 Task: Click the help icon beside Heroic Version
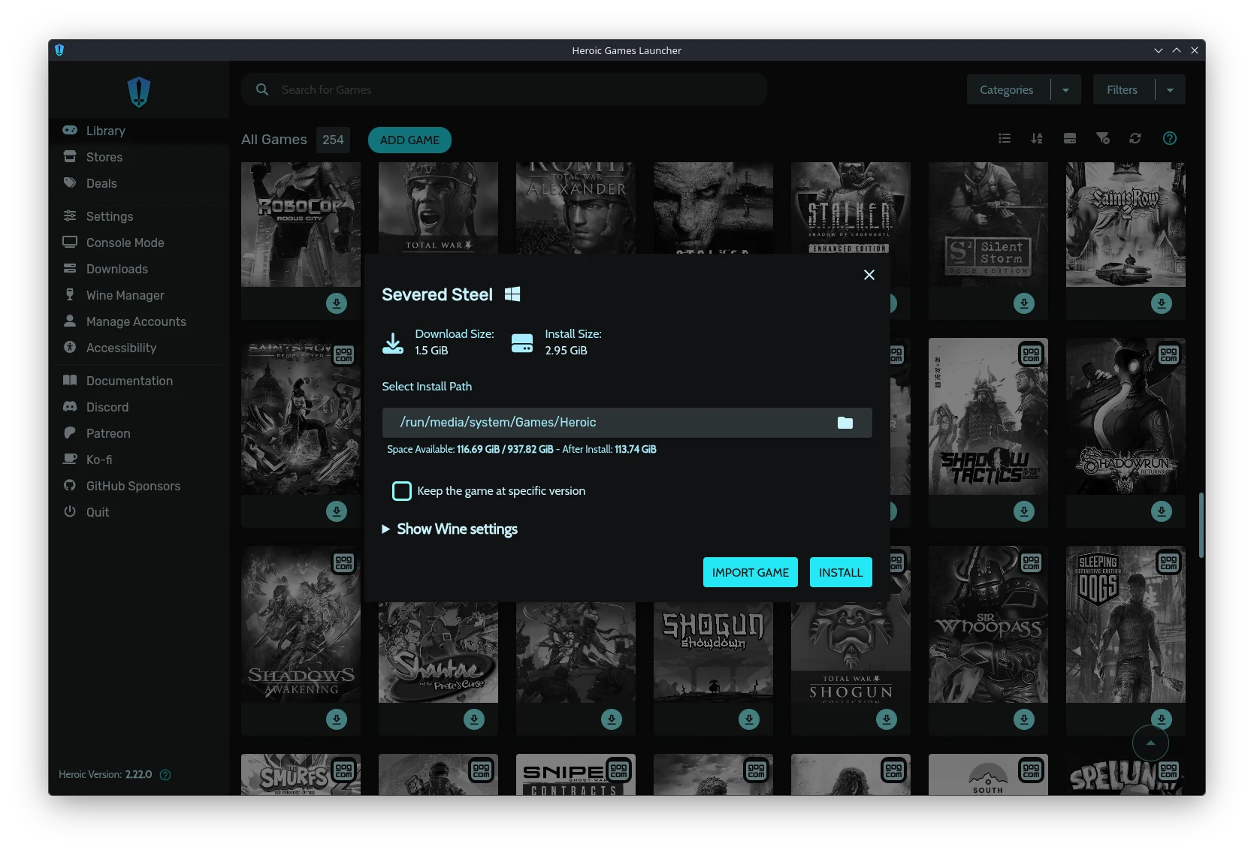point(165,775)
